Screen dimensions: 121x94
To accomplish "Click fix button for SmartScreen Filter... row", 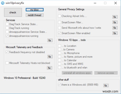I will [115, 22].
